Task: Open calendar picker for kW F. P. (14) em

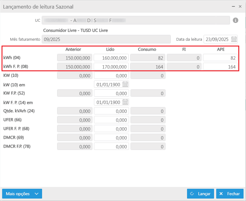Action: (x=125, y=102)
